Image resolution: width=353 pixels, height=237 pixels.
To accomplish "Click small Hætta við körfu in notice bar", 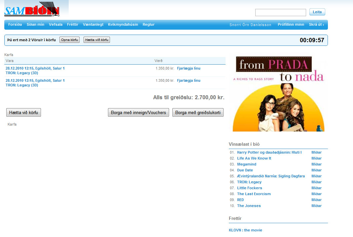I will (x=97, y=40).
